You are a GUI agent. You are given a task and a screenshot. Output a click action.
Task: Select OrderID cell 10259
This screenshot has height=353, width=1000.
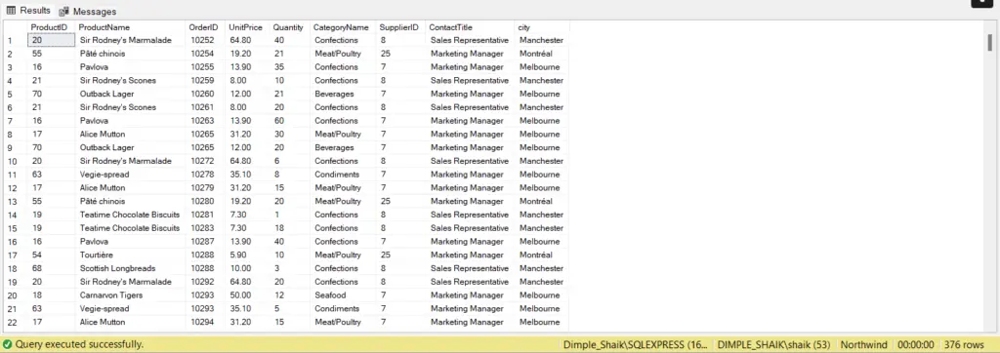pos(205,80)
